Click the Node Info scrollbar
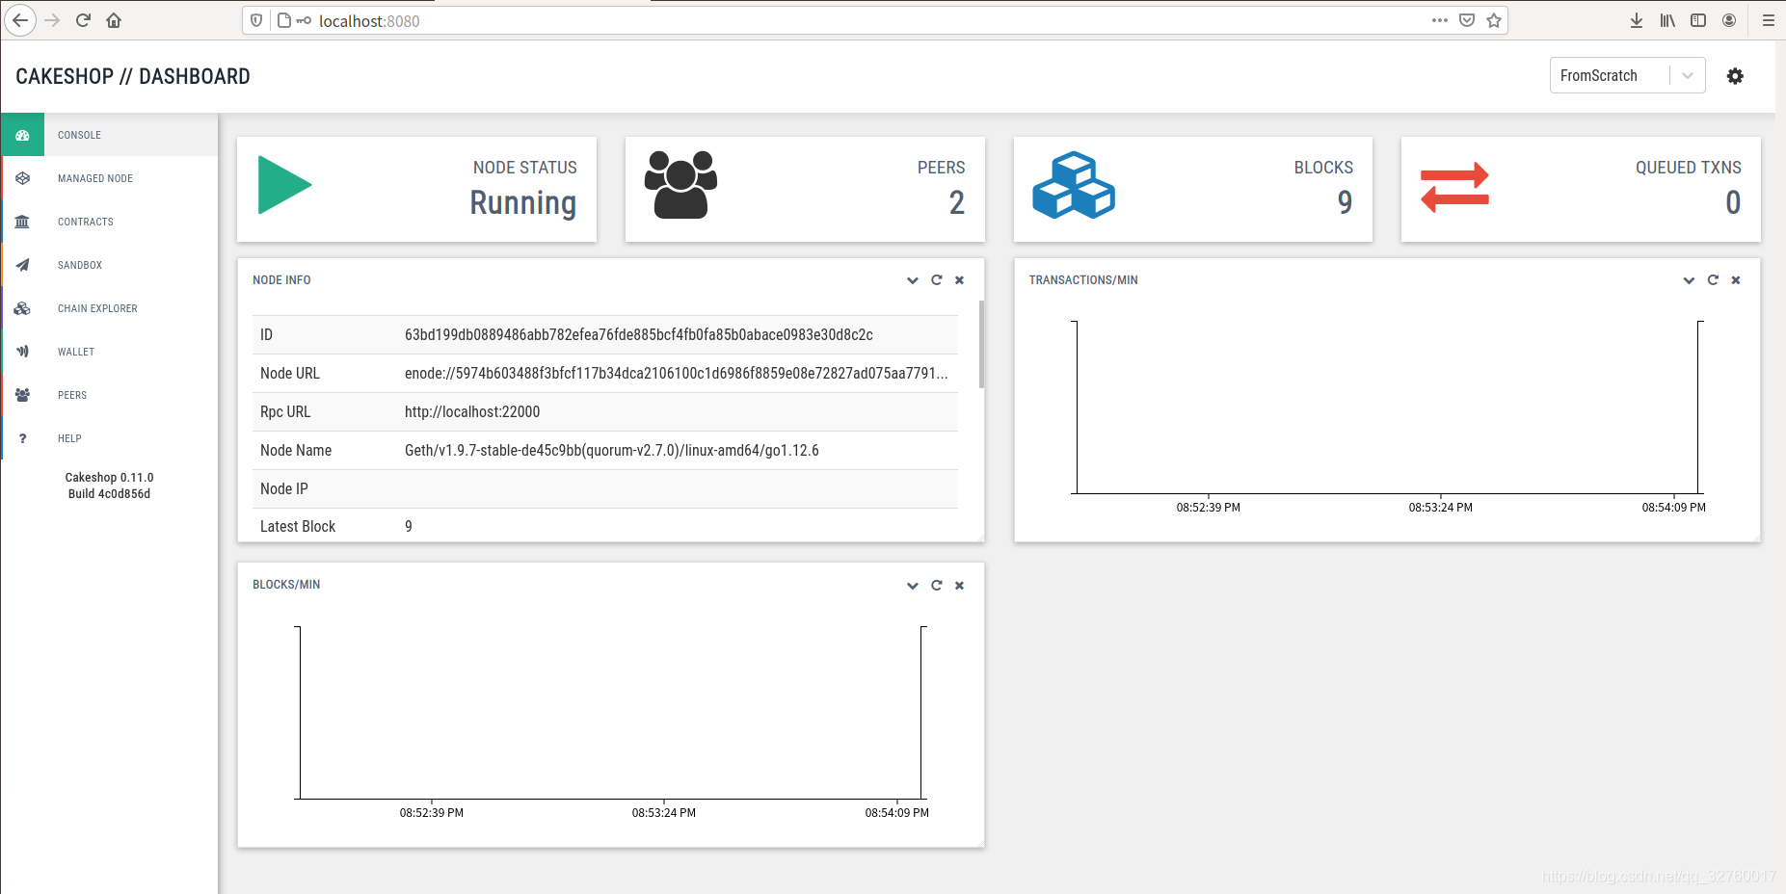1786x894 pixels. click(x=981, y=344)
